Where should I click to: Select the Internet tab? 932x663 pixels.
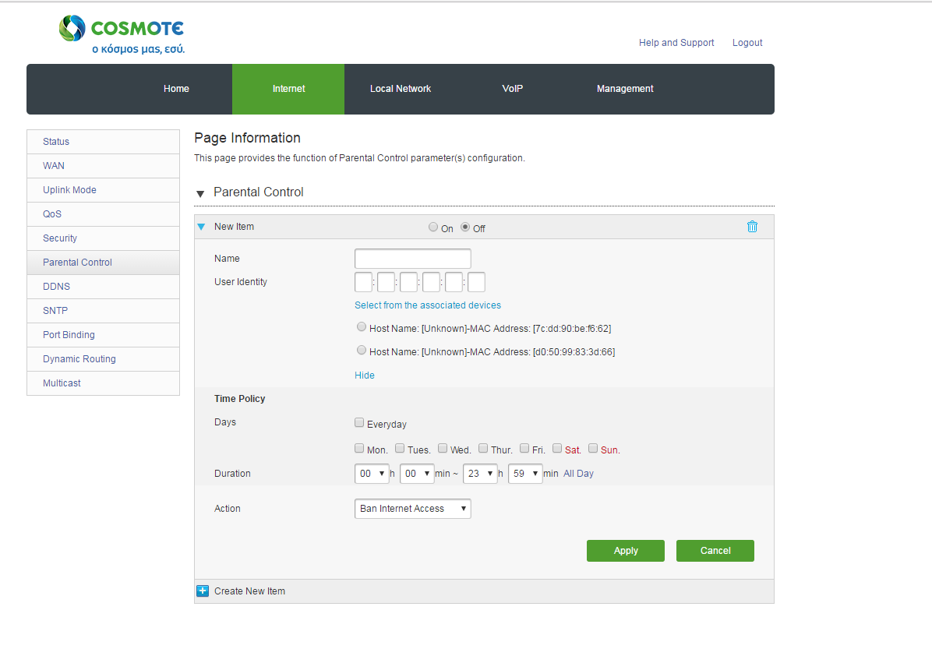coord(288,89)
